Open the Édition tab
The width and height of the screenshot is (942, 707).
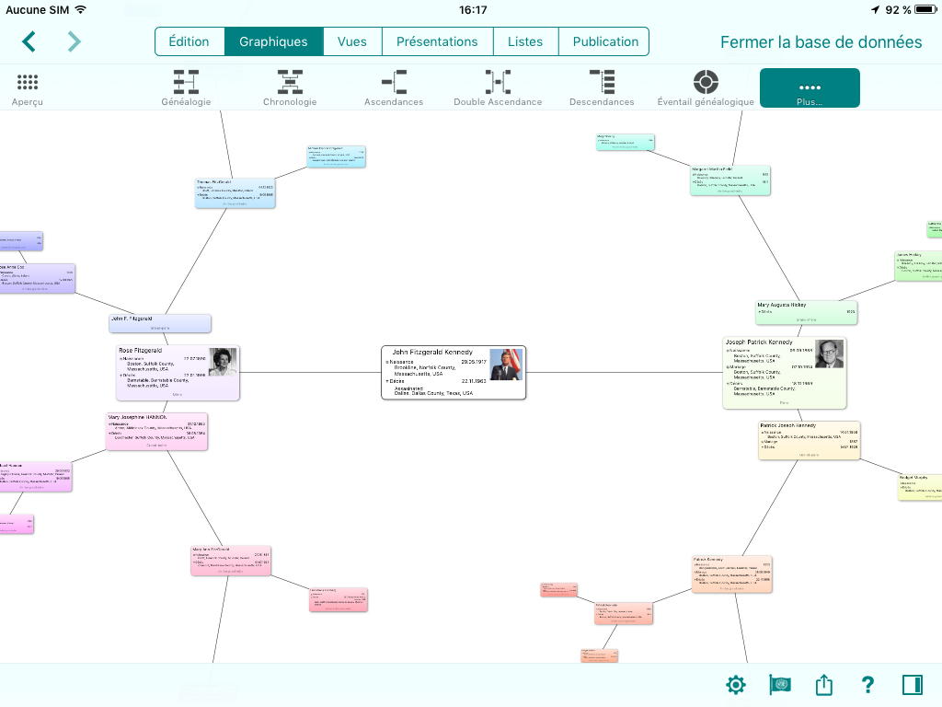click(190, 41)
